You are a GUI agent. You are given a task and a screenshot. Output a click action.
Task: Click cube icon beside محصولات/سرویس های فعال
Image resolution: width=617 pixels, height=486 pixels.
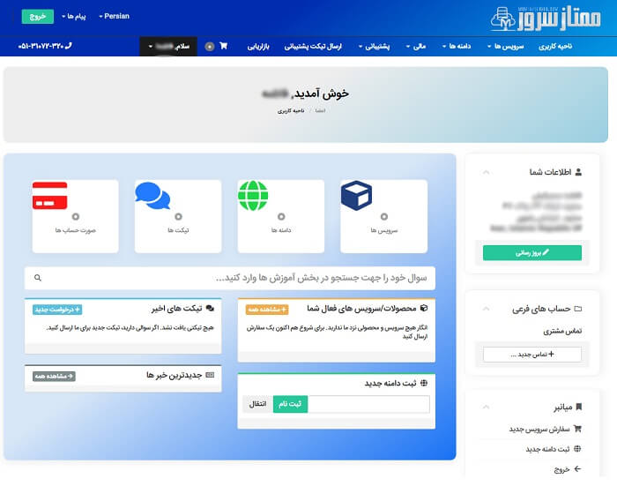tap(424, 309)
